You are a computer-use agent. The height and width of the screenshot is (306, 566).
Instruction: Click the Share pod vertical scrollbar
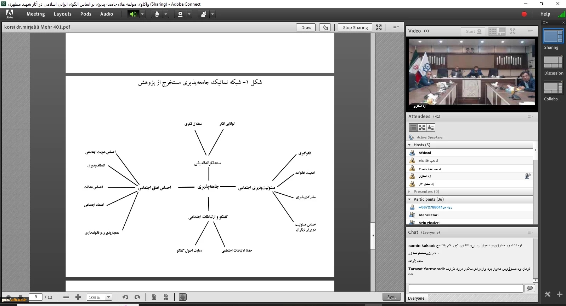pyautogui.click(x=373, y=141)
